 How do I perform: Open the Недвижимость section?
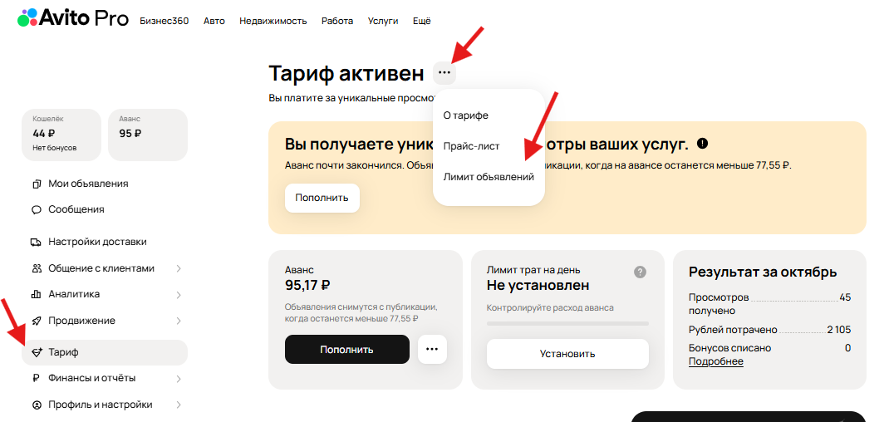click(273, 21)
